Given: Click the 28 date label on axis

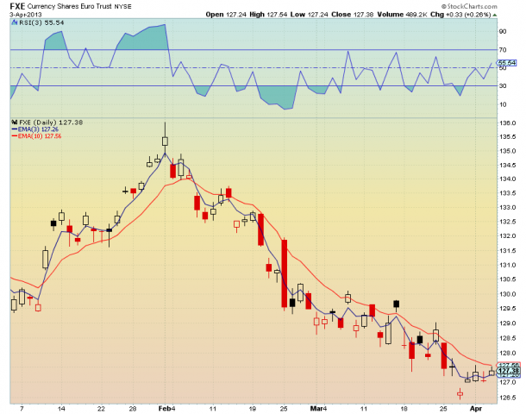Looking at the screenshot, I should pos(133,409).
